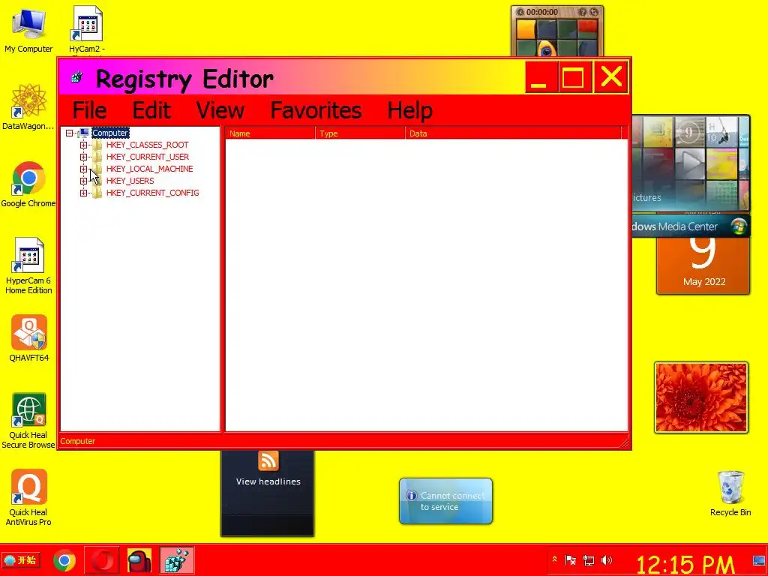Maximize the Registry Editor window
The width and height of the screenshot is (768, 576).
pyautogui.click(x=574, y=77)
